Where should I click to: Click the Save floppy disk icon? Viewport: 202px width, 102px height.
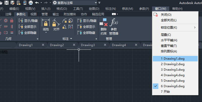click(x=7, y=3)
